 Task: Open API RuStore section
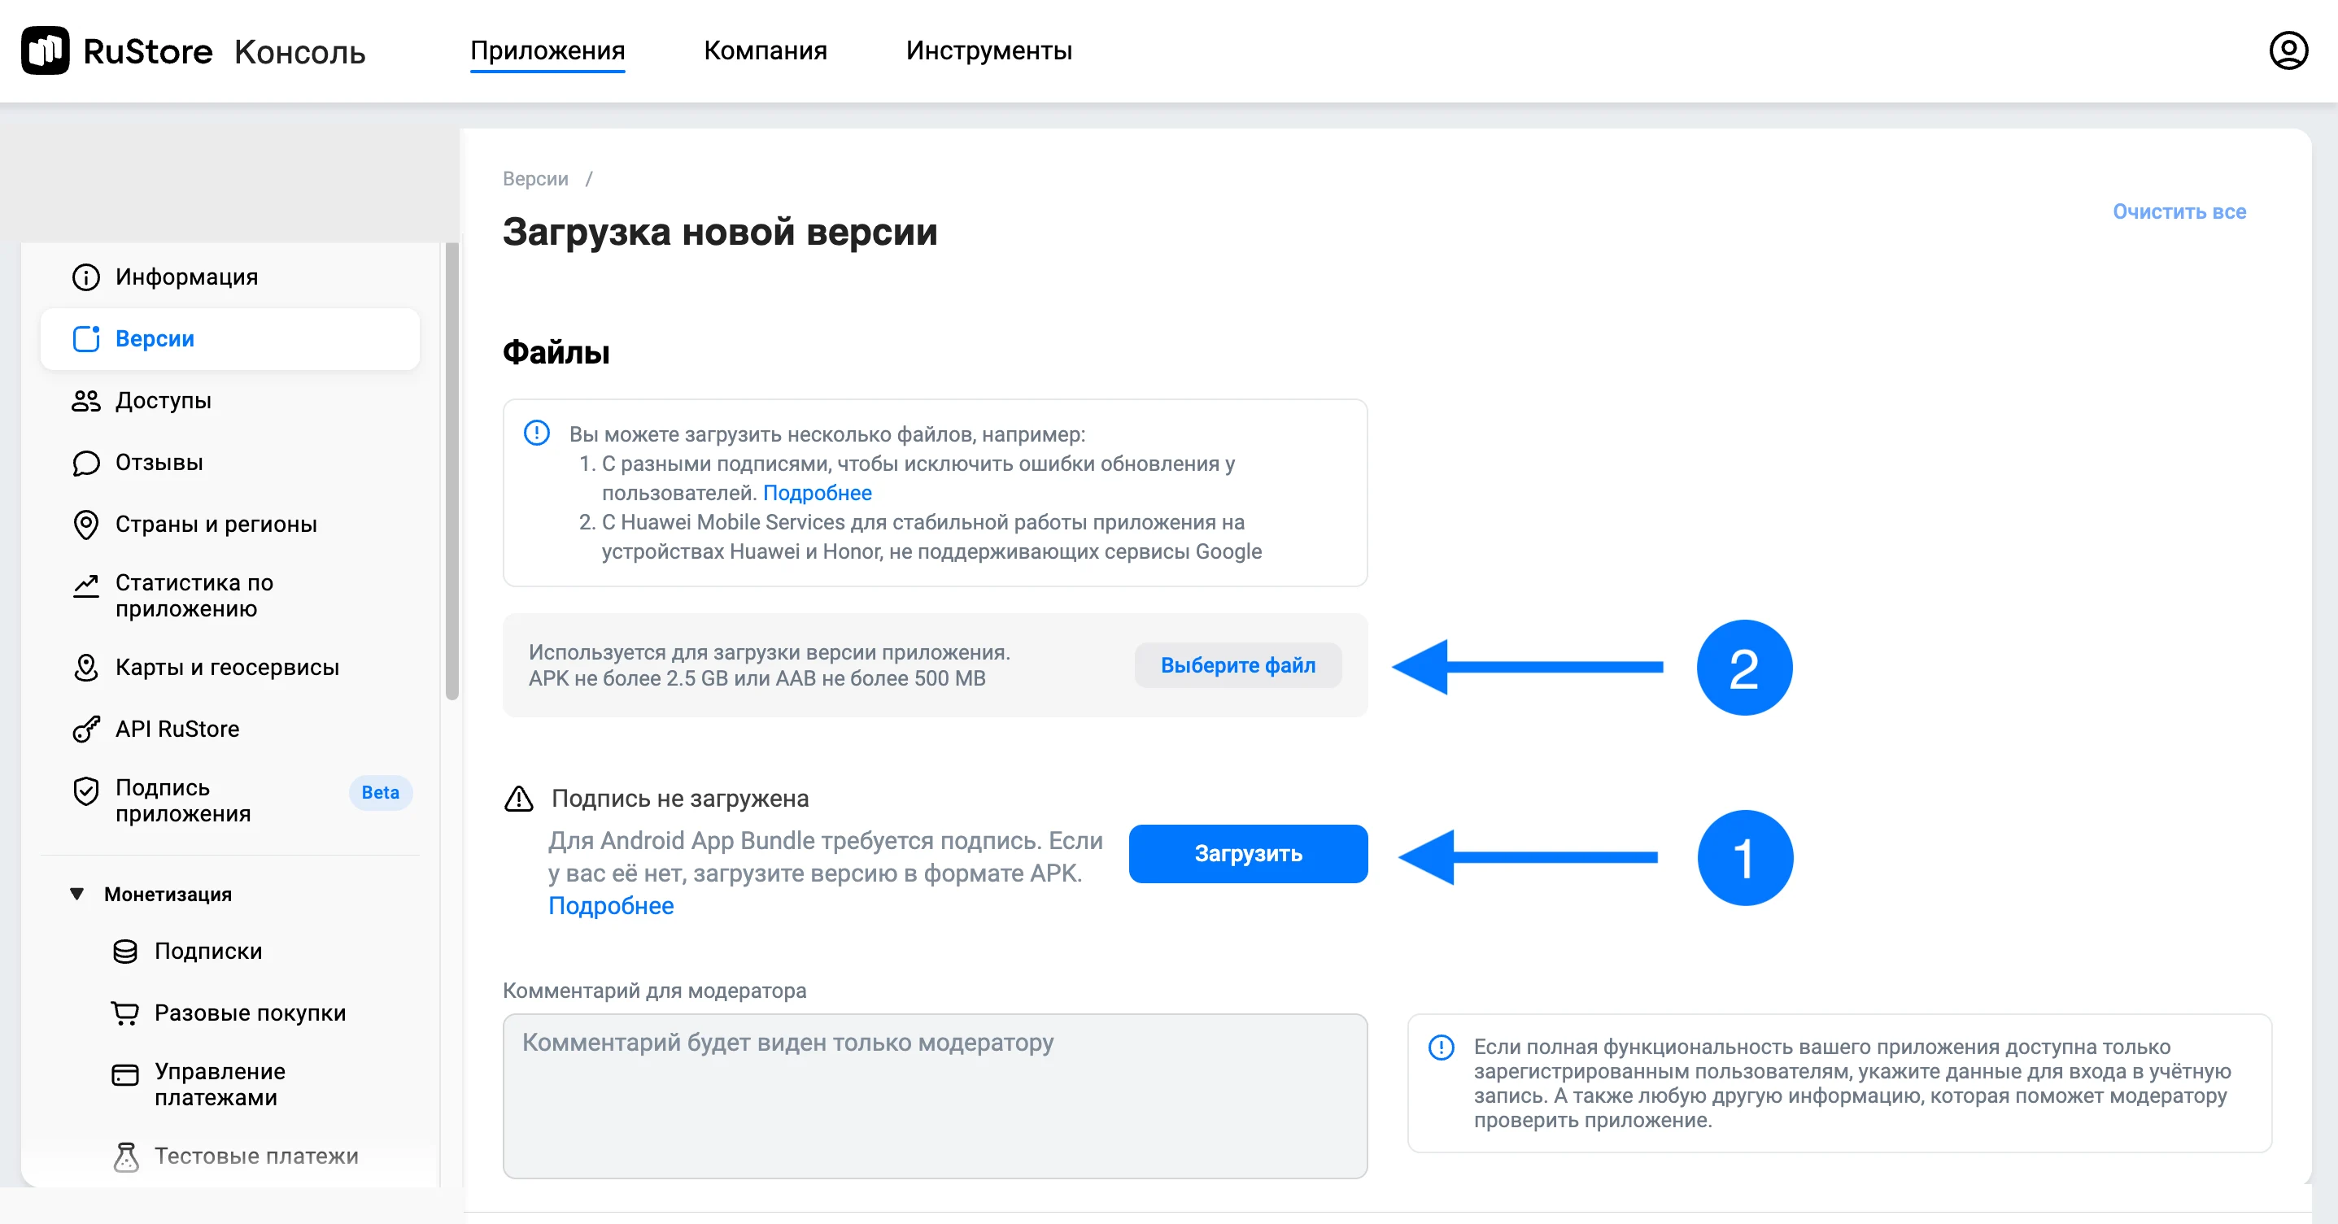pos(229,729)
